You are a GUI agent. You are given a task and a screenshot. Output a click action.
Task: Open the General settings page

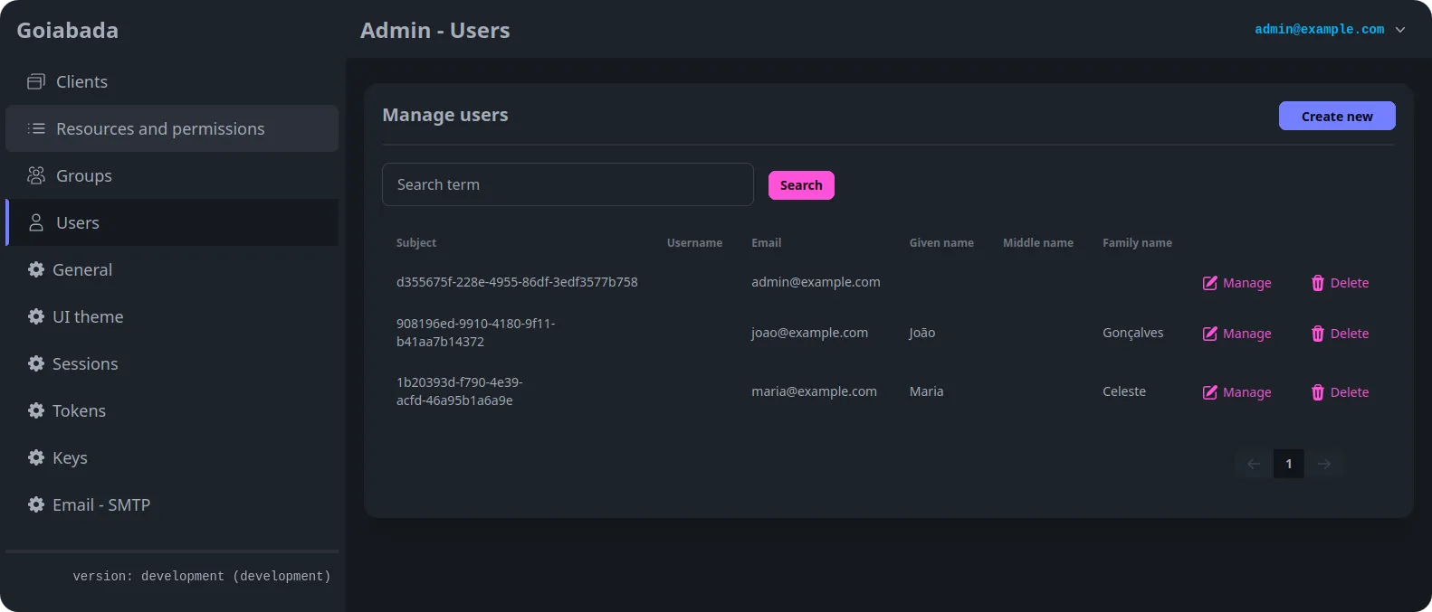(x=172, y=269)
